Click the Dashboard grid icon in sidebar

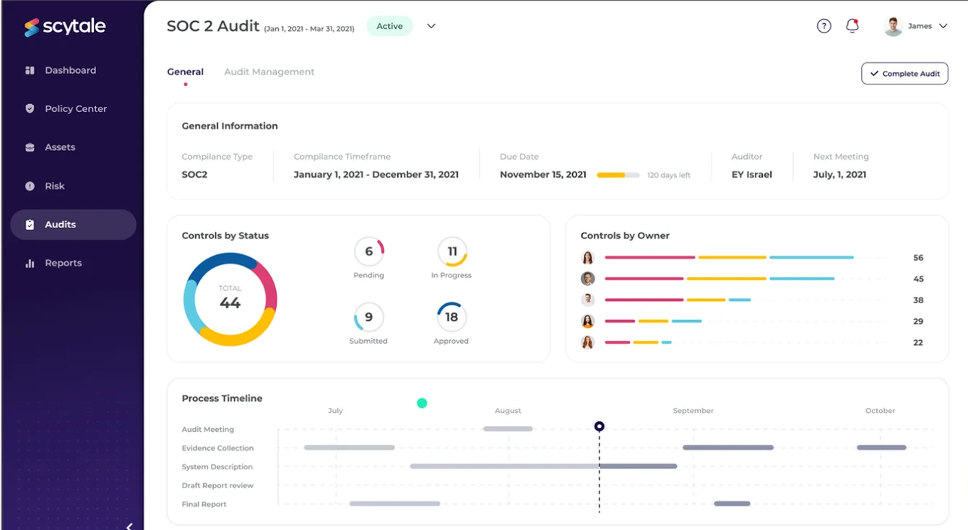click(x=30, y=70)
